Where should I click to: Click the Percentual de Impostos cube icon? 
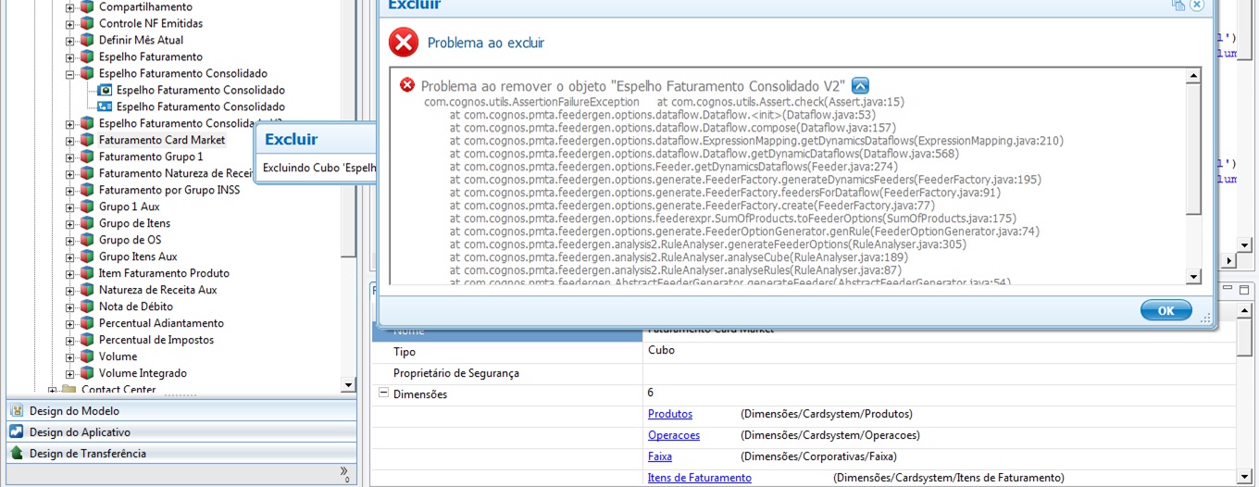click(x=87, y=340)
